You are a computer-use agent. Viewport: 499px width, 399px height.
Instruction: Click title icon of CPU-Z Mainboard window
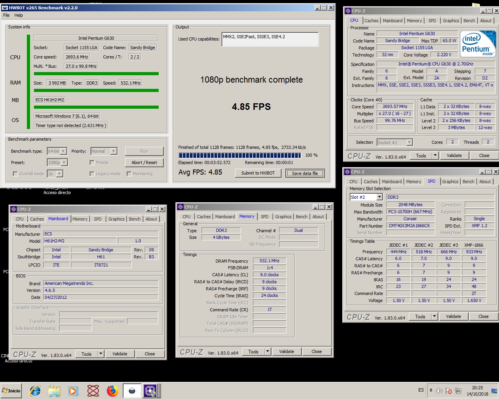[13, 209]
